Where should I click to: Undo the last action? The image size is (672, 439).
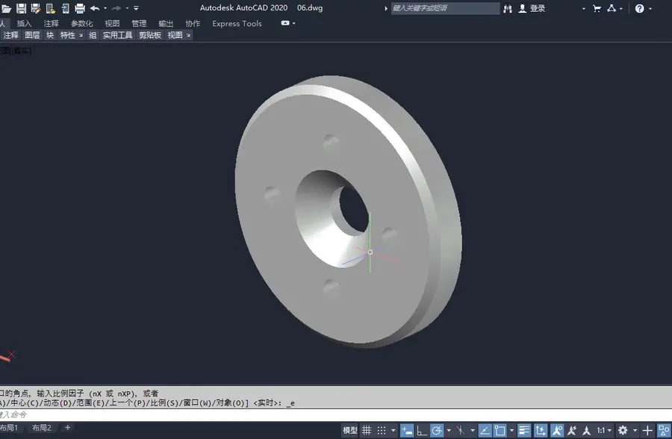95,8
